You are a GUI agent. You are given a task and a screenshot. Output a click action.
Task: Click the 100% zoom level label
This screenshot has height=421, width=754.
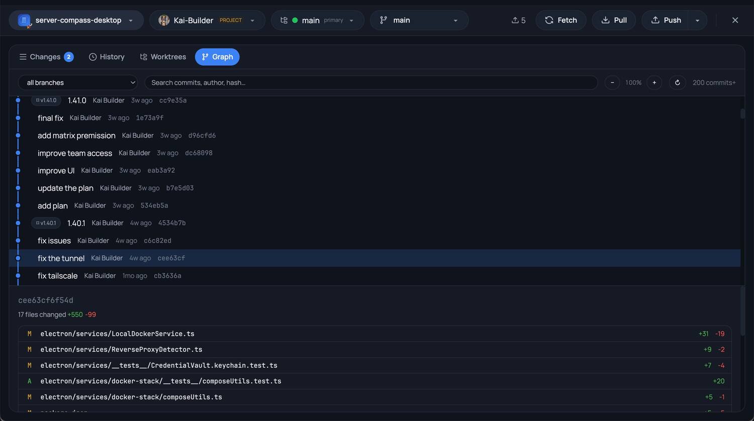pyautogui.click(x=633, y=82)
